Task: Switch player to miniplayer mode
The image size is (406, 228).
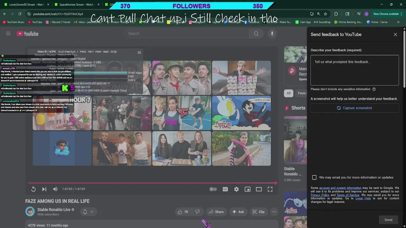Action: pyautogui.click(x=247, y=189)
